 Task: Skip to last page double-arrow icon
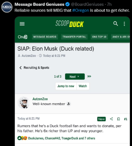(x=89, y=76)
